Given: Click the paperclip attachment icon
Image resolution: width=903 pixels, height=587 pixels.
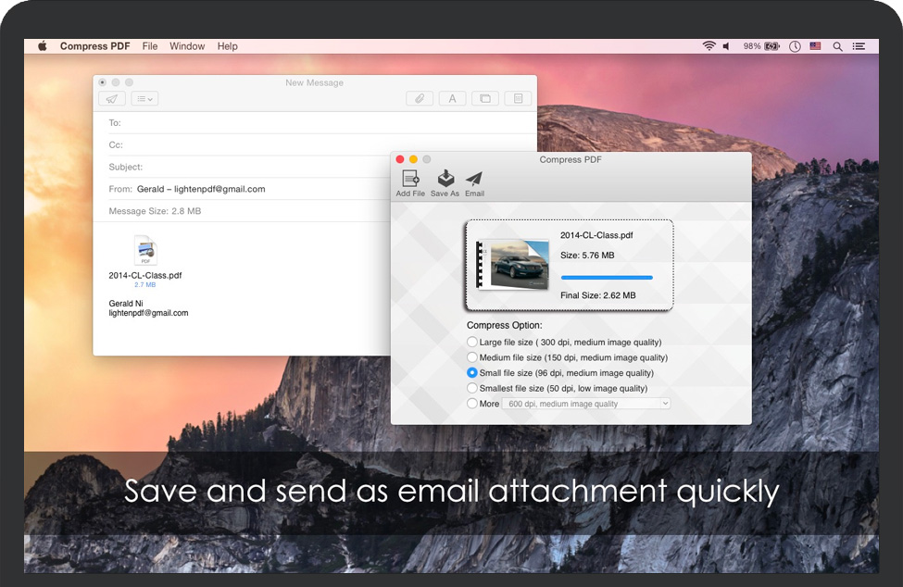Looking at the screenshot, I should (x=420, y=99).
